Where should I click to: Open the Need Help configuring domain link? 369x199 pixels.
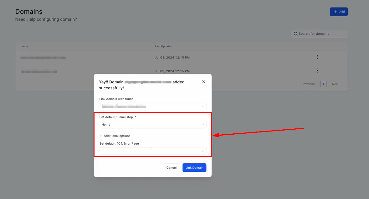pos(46,19)
